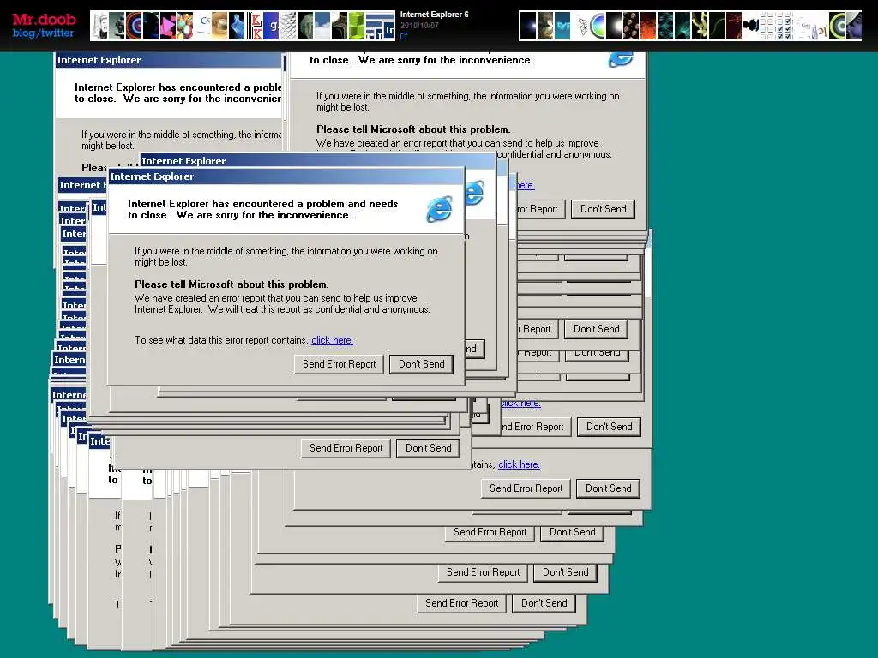
Task: Open the Google logo thumbnail
Action: [x=202, y=26]
